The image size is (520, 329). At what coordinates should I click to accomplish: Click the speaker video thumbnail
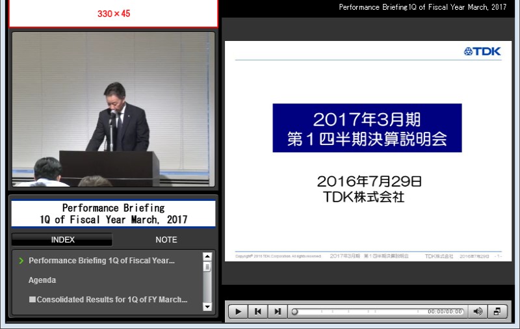[113, 109]
